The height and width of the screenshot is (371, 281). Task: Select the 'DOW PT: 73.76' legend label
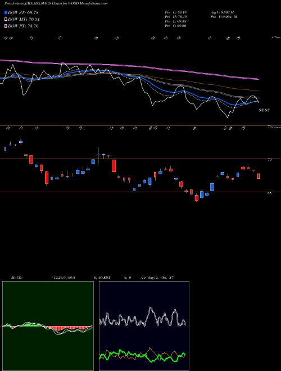(x=23, y=26)
